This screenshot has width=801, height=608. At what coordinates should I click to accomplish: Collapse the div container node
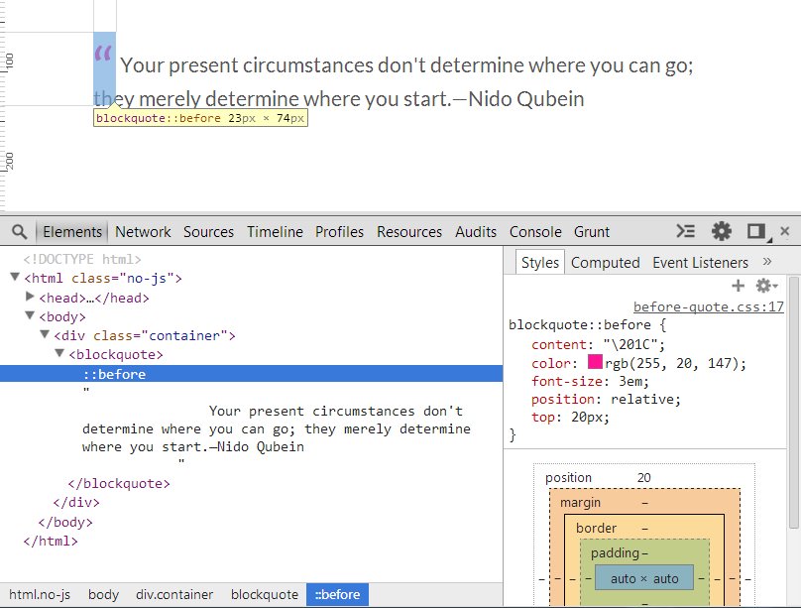click(45, 334)
